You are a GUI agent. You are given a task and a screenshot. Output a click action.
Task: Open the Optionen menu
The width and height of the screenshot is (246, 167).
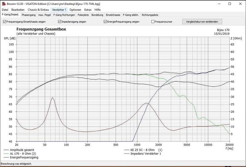coord(75,10)
